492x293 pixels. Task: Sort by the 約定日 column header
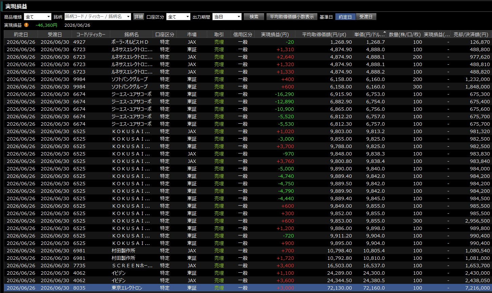coord(21,34)
